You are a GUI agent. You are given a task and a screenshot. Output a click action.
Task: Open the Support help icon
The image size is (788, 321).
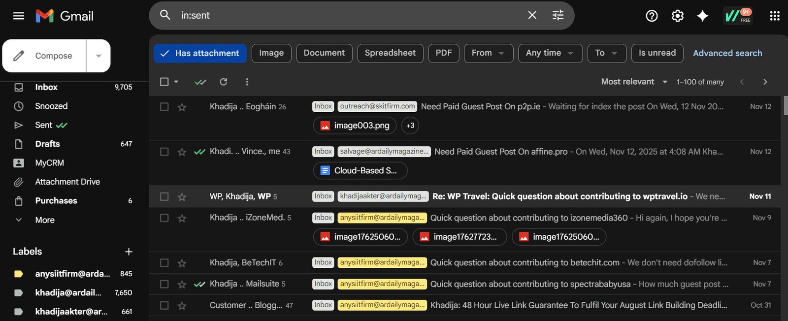(x=652, y=16)
